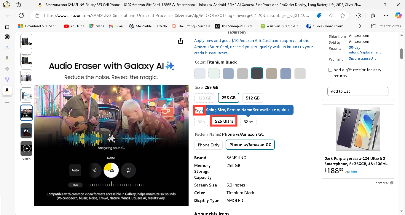
Task: Share this product via share icon
Action: point(181,41)
